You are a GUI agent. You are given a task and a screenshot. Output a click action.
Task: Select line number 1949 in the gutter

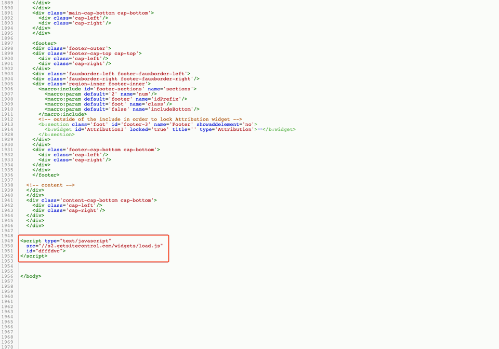(7, 240)
